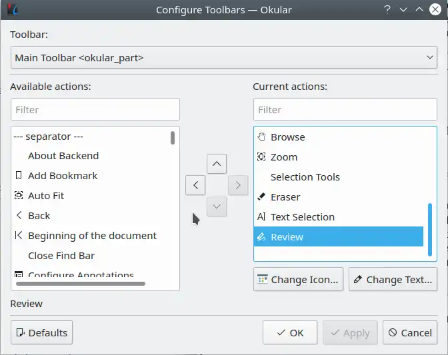Restore toolbars with Defaults button
The image size is (448, 355).
click(x=42, y=332)
